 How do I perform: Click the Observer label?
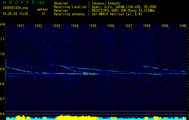point(61,3)
